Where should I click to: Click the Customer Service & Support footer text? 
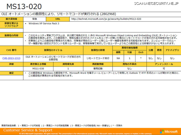(x=28, y=130)
